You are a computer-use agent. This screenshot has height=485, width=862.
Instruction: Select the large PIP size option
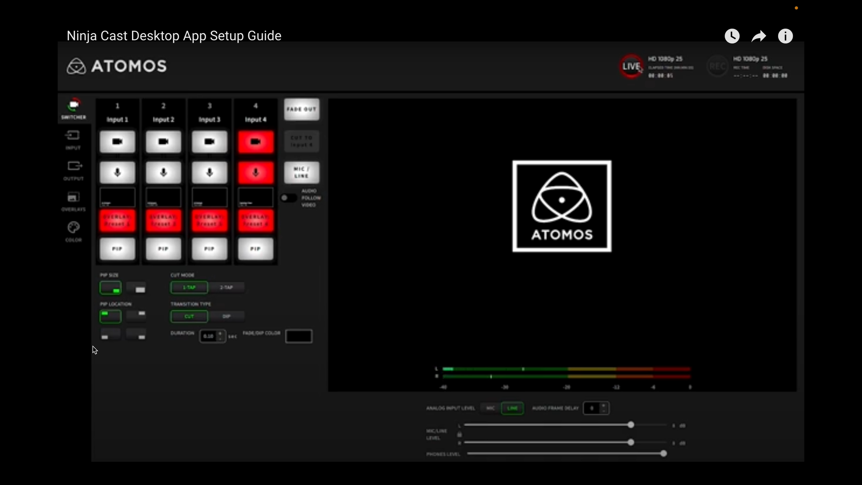coord(136,288)
